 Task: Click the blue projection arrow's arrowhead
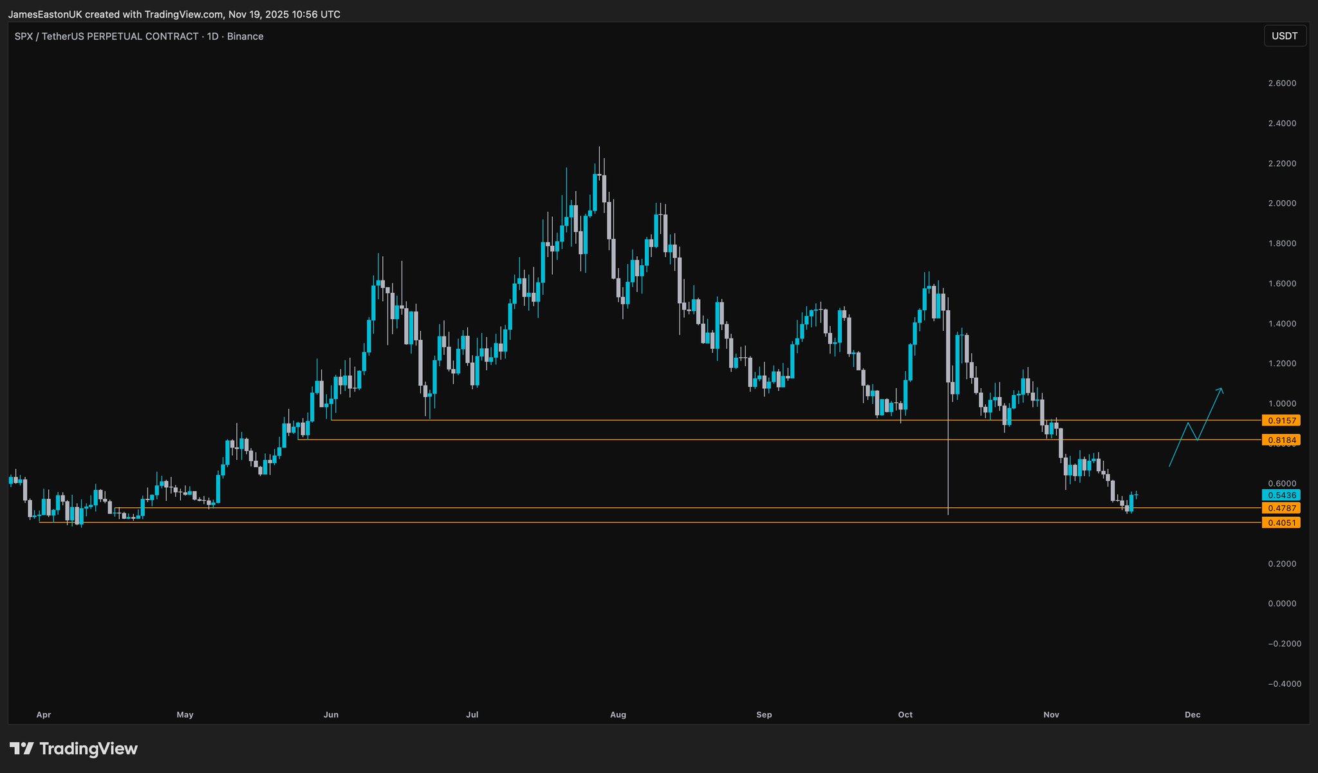[x=1220, y=389]
